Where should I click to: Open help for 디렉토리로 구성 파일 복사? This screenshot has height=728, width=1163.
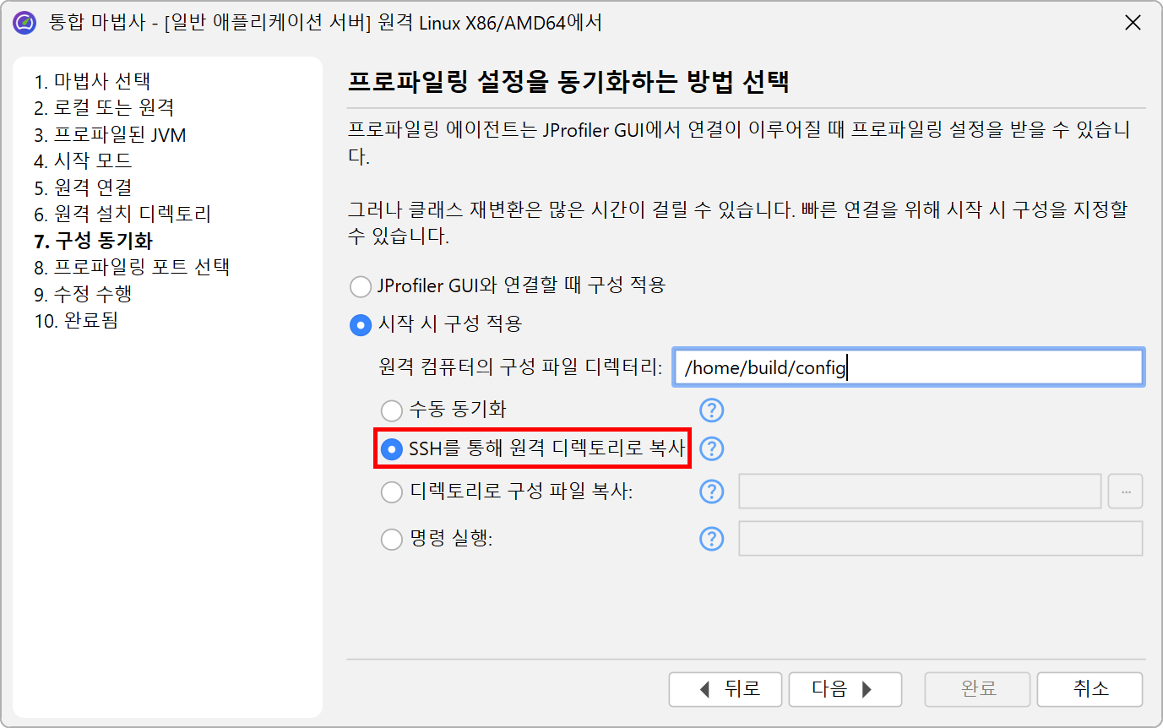(712, 492)
